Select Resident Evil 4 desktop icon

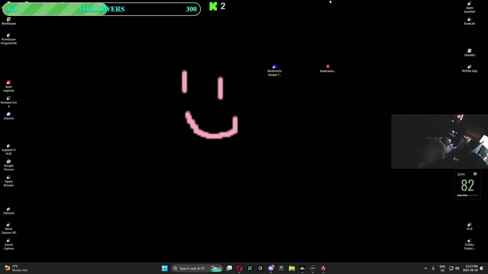8,102
